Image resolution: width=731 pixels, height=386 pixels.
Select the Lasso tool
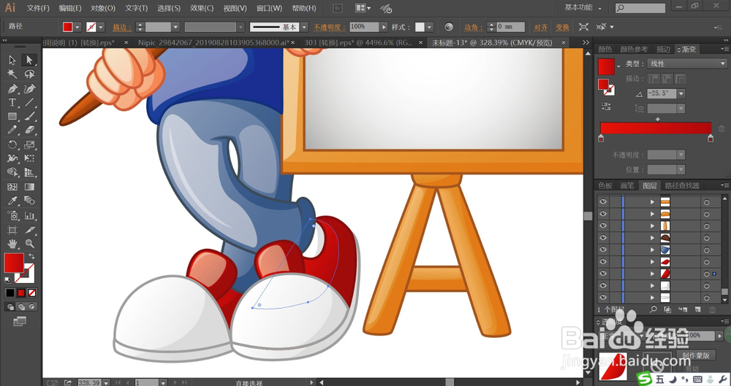click(29, 74)
